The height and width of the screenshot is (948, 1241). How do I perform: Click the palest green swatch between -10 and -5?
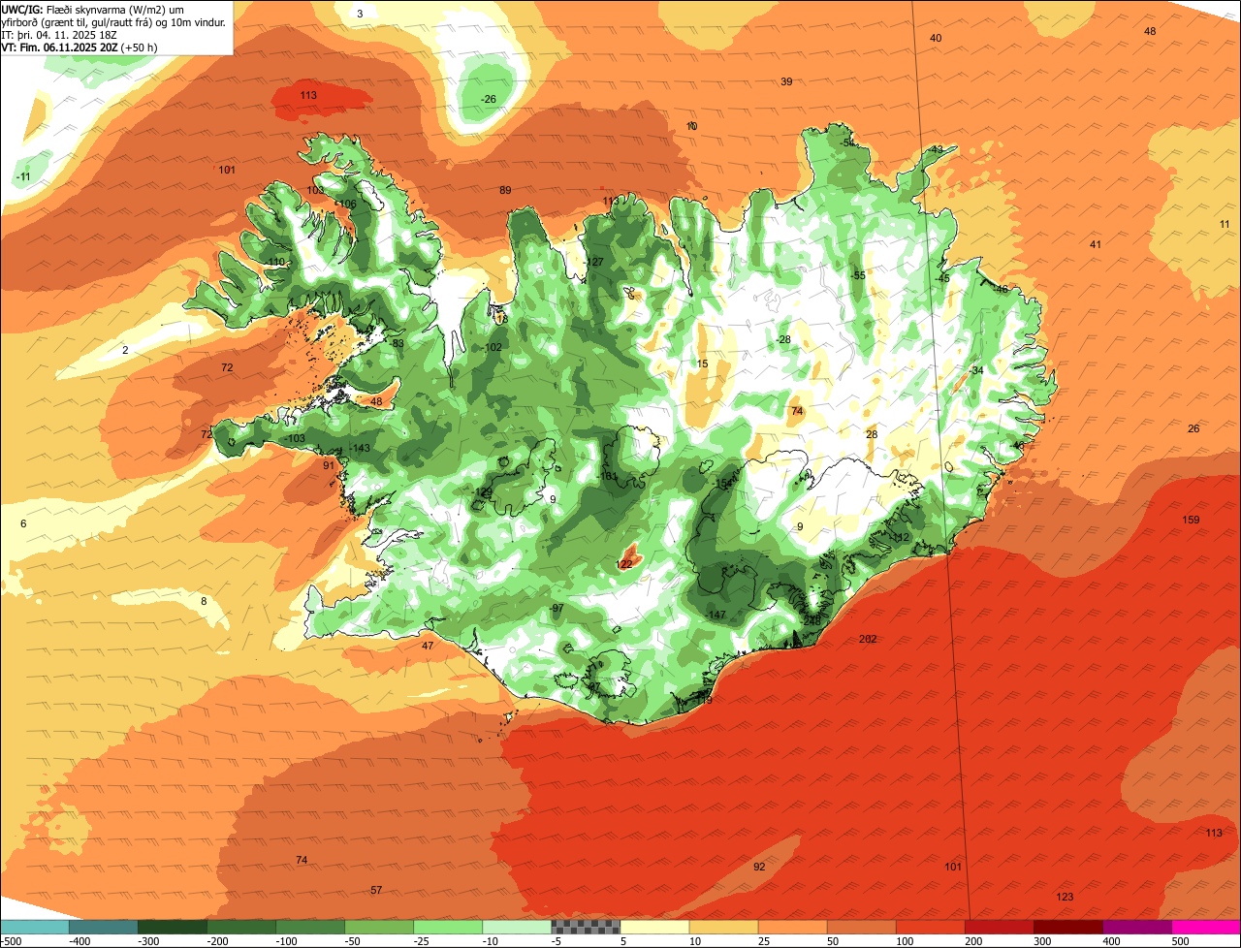(x=517, y=927)
